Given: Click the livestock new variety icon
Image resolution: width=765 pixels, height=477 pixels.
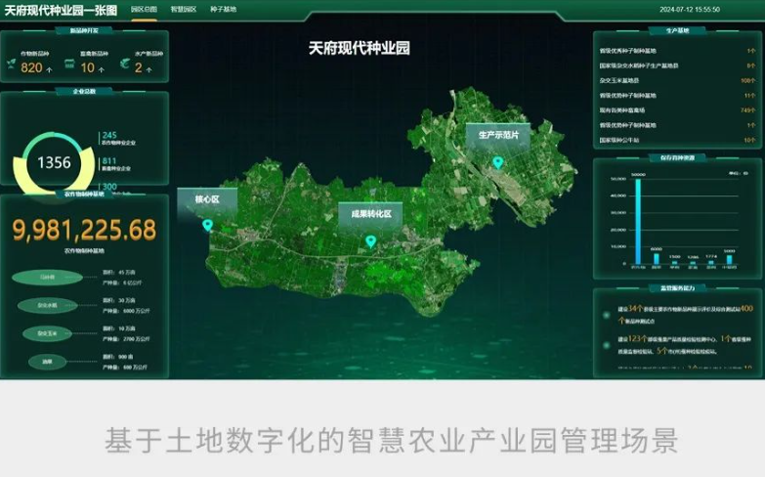Looking at the screenshot, I should 69,66.
